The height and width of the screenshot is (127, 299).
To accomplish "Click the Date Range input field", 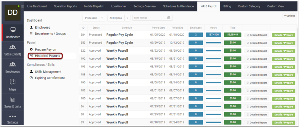I will [152, 18].
